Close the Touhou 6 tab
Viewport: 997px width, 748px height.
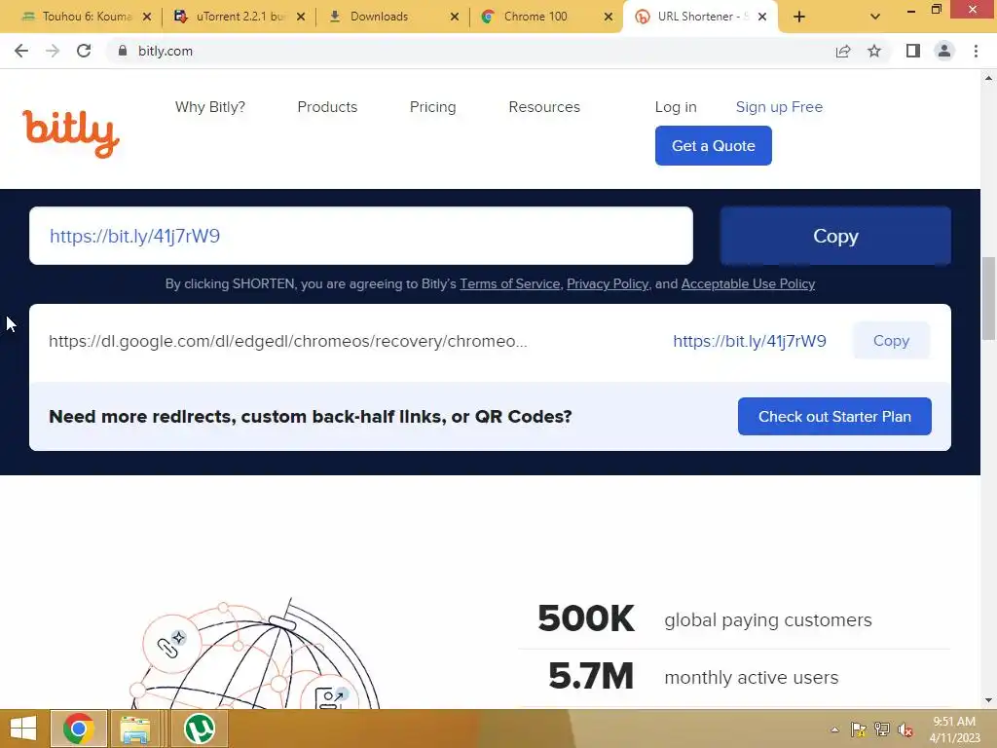(147, 17)
